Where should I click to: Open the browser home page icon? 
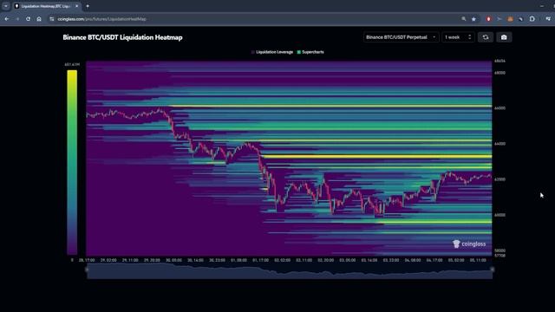(39, 19)
